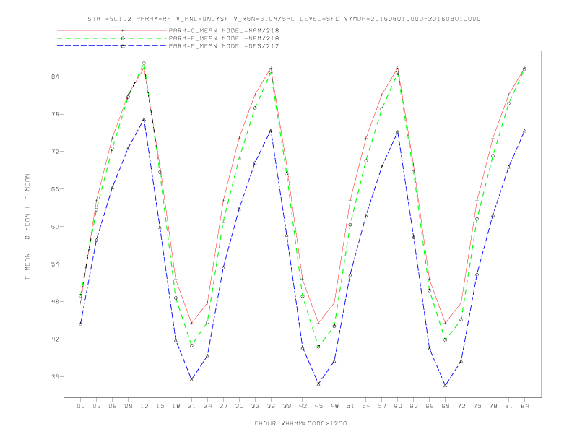Click the blue dashed line sample in legend
Image resolution: width=572 pixels, height=442 pixels.
(x=112, y=46)
